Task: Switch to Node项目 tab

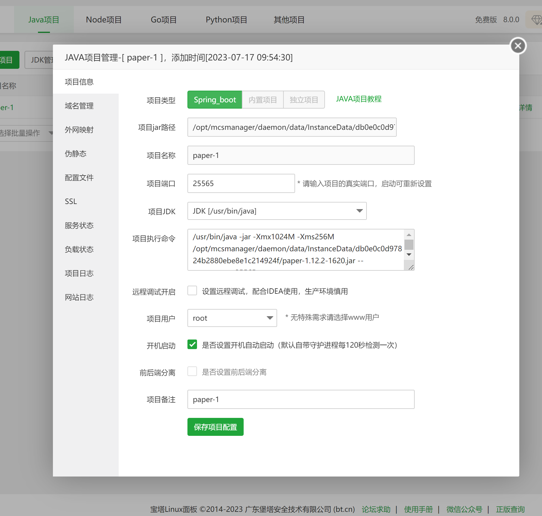Action: (x=104, y=20)
